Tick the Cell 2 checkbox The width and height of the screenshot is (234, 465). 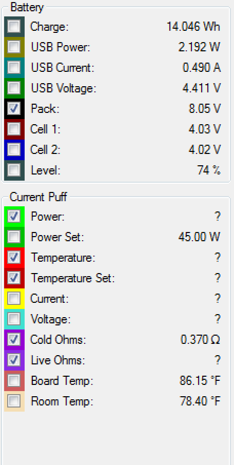[x=14, y=149]
